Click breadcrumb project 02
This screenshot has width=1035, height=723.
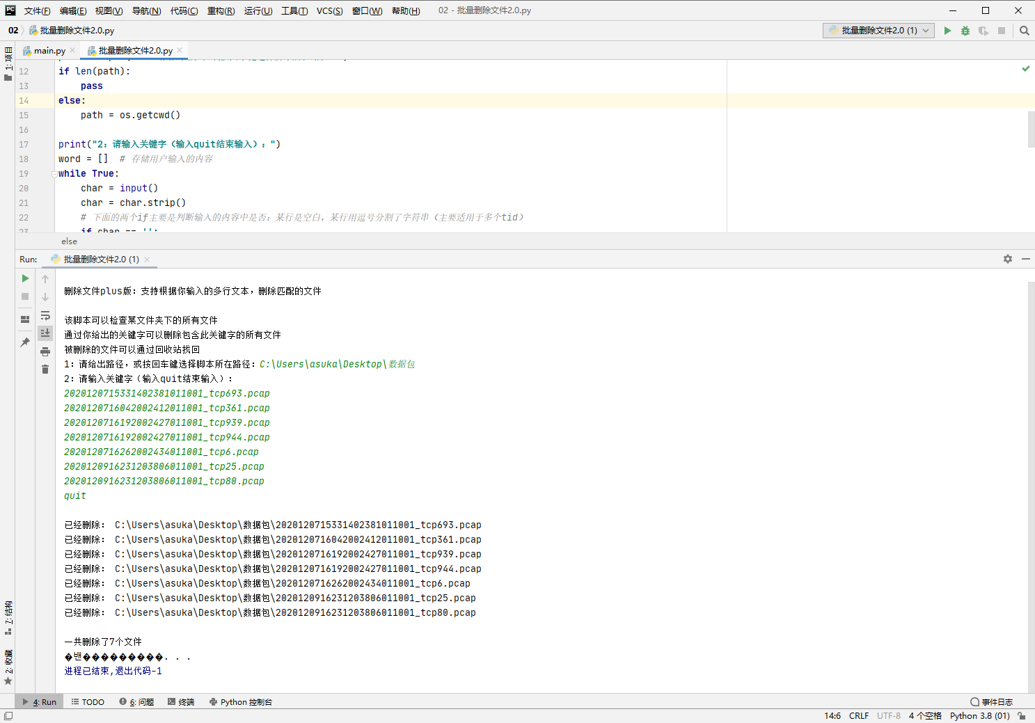click(x=13, y=31)
